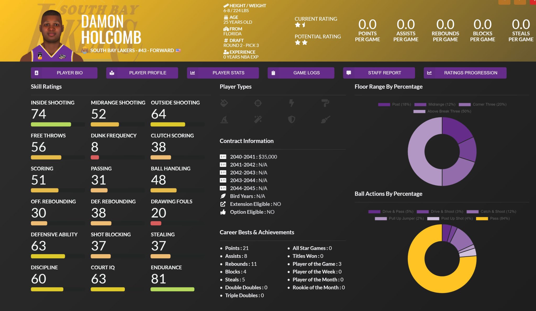
Task: Toggle Above Break Three legend entry
Action: point(442,111)
